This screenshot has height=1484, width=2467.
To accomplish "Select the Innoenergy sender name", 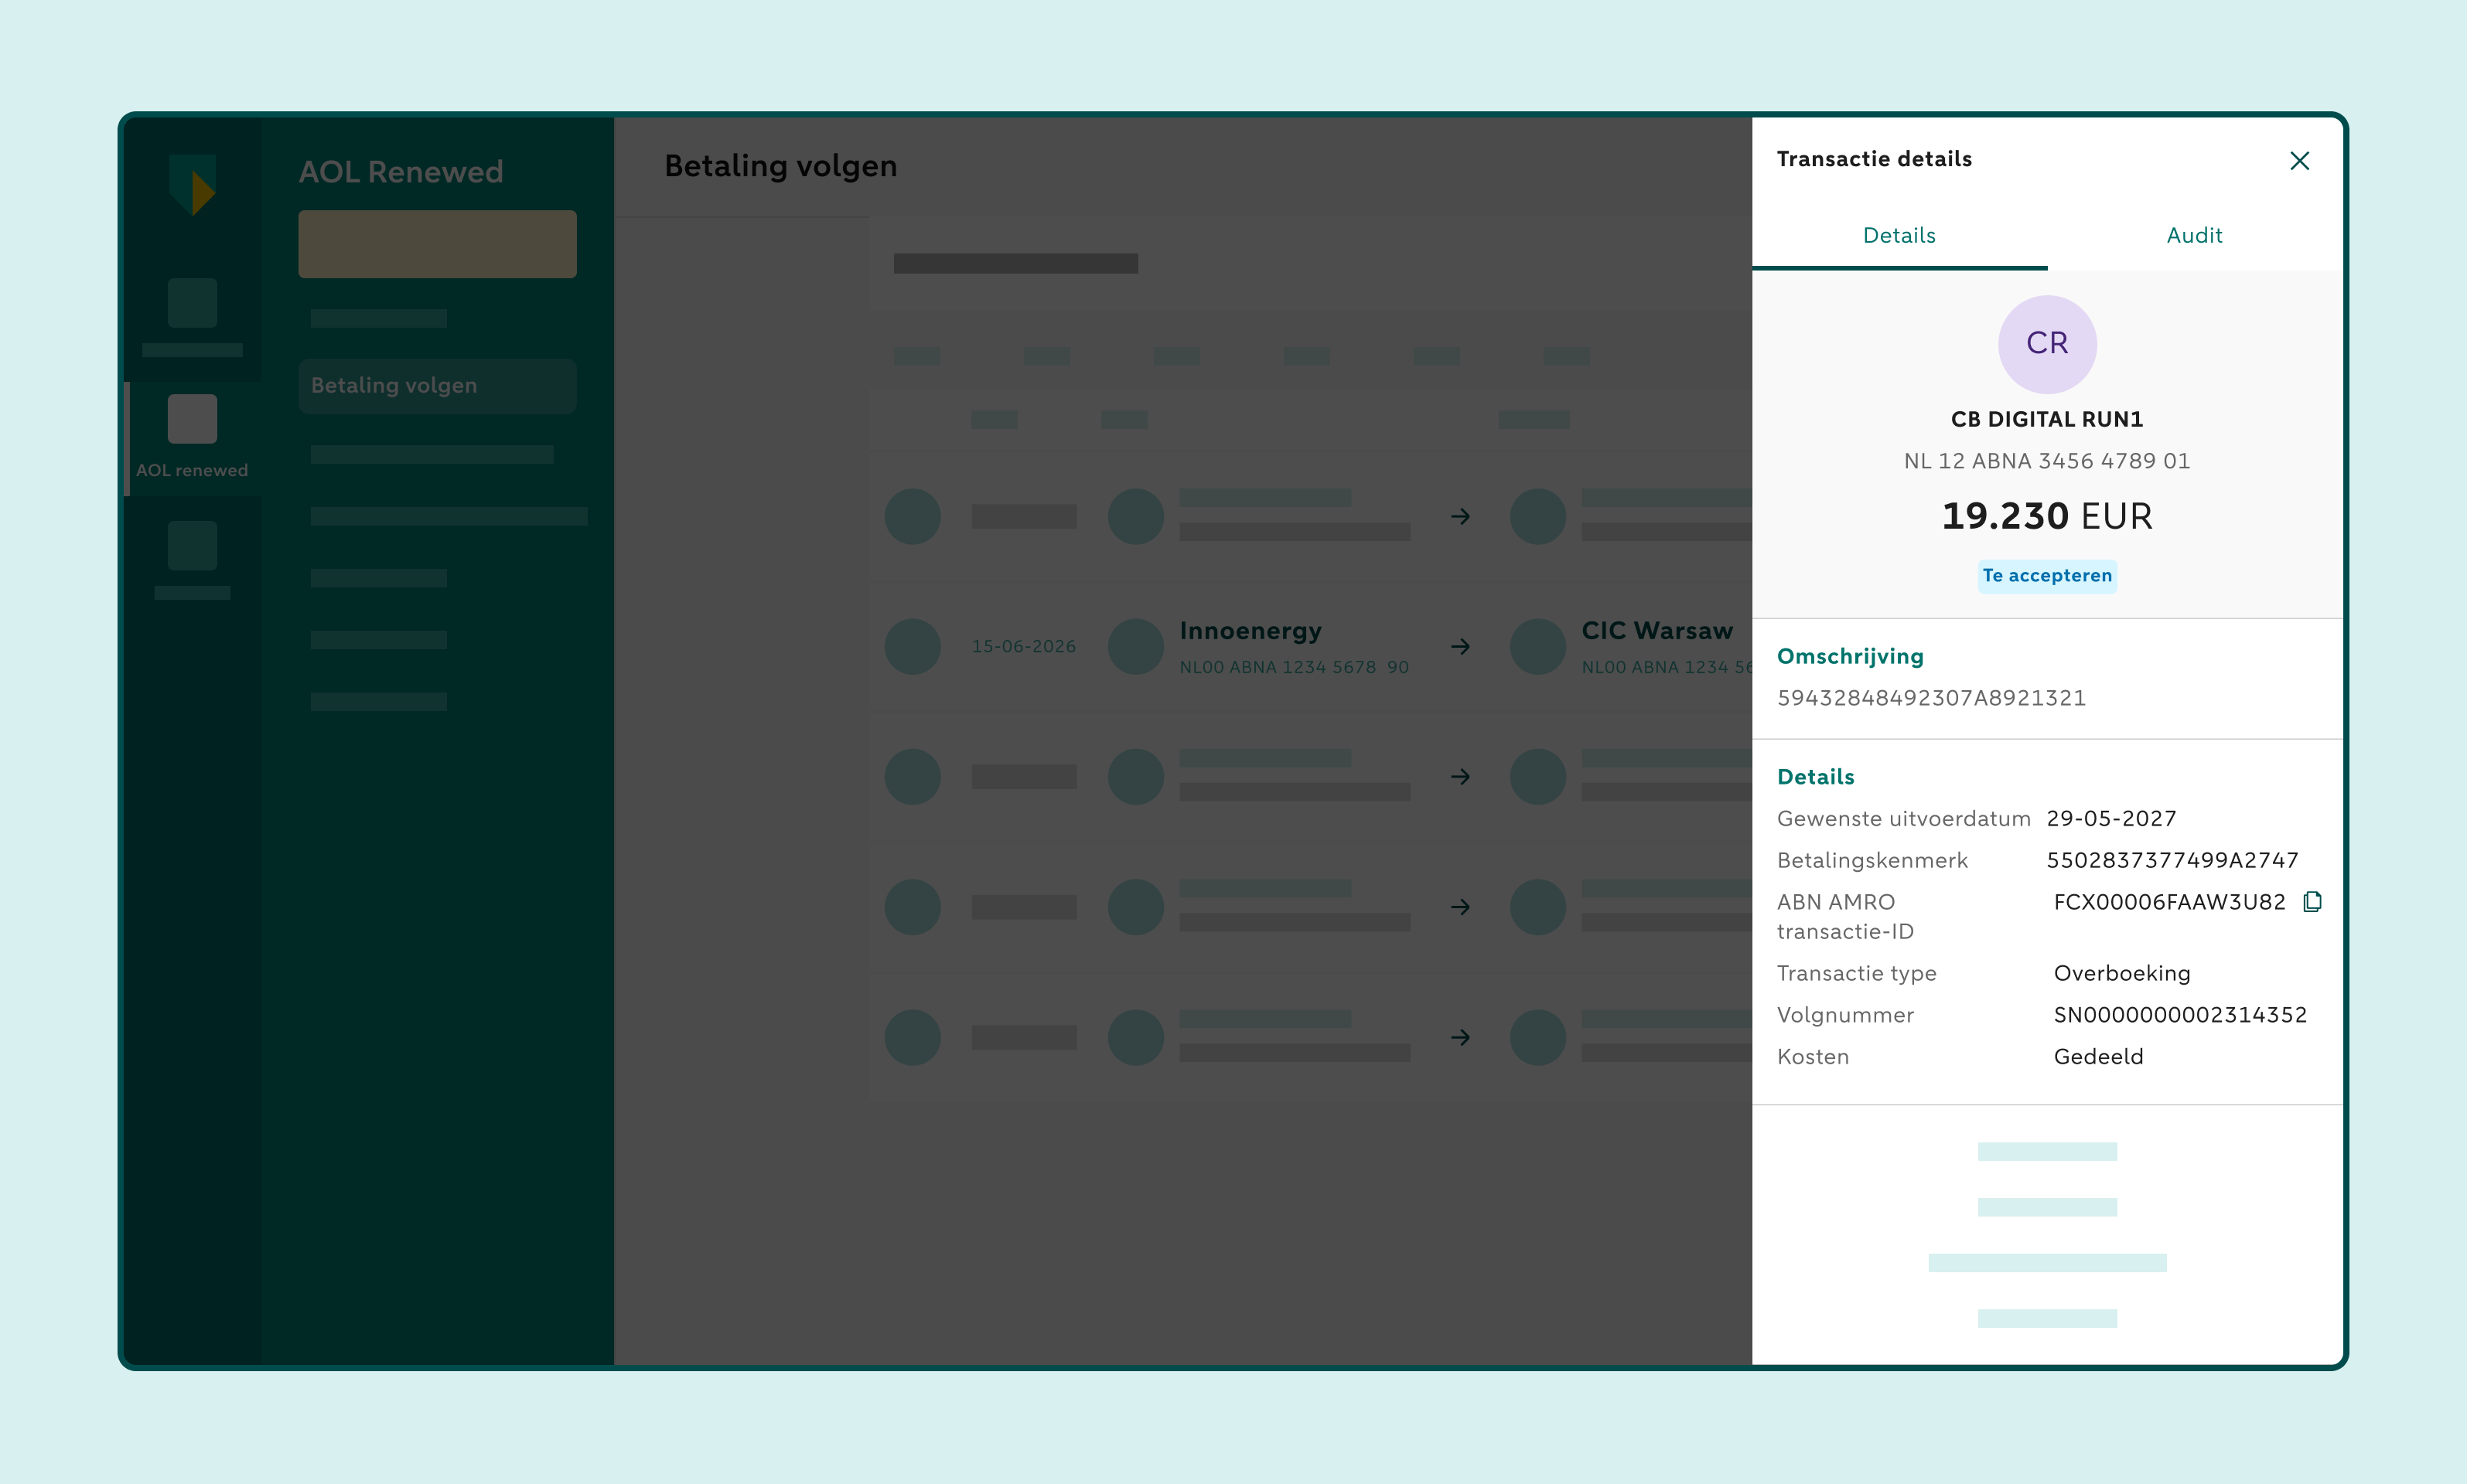I will (x=1251, y=631).
